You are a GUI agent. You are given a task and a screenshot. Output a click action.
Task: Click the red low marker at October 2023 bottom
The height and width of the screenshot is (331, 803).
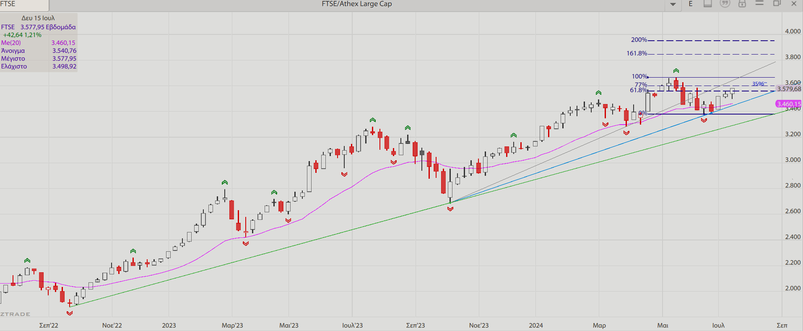[450, 209]
